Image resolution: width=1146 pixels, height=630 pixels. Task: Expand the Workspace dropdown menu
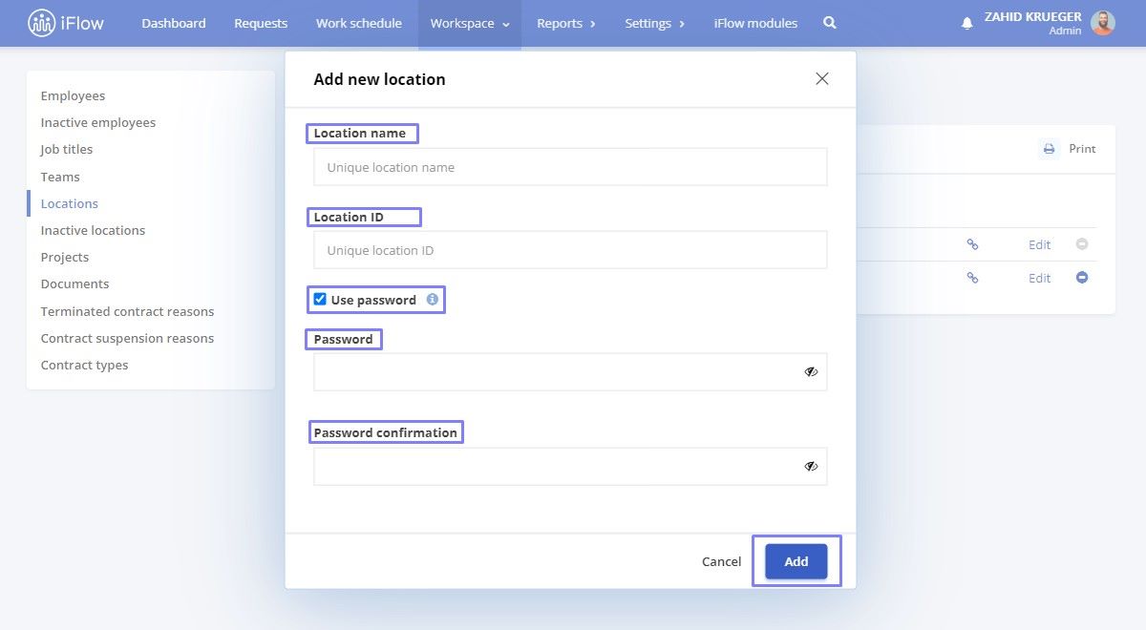click(470, 23)
